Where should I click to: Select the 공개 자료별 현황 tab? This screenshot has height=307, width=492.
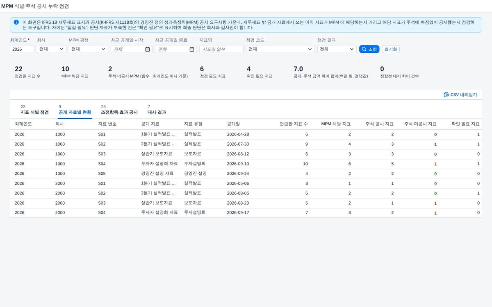75,109
